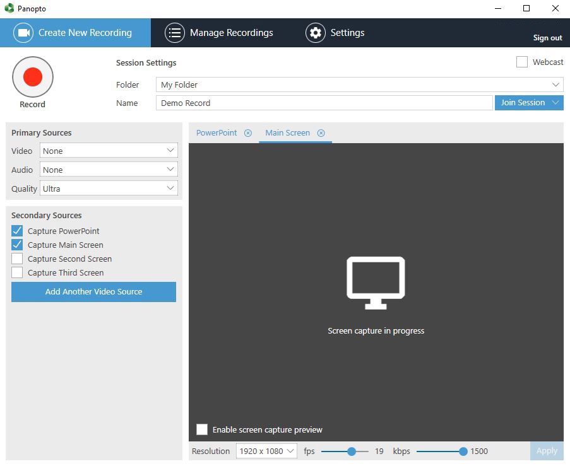
Task: Click the monitor icon in the preview area
Action: click(x=376, y=283)
